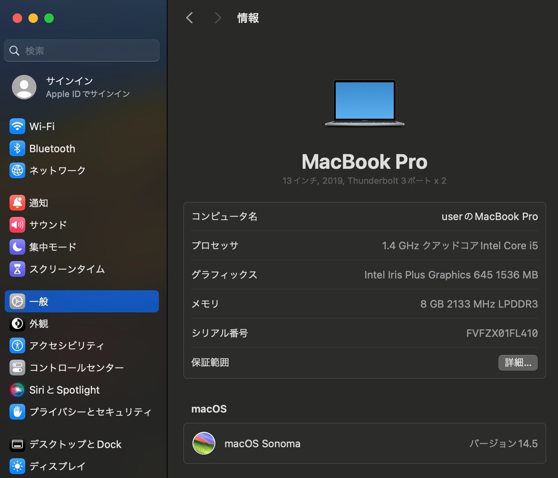
Task: Open ネットワーク label in sidebar
Action: point(57,170)
